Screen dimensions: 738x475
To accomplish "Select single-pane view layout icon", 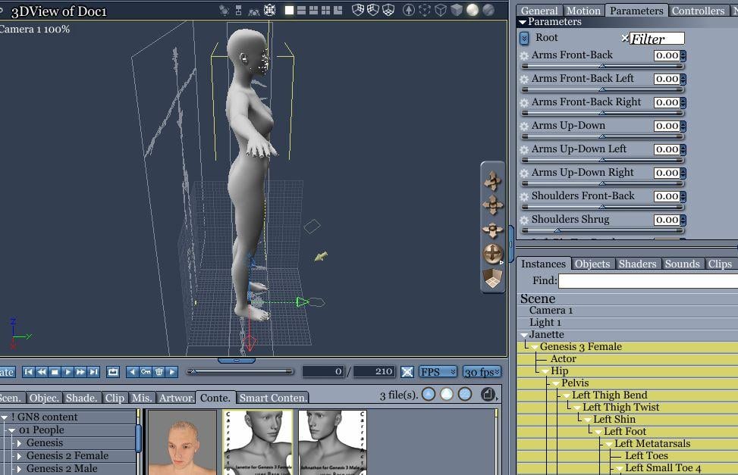I will [x=289, y=10].
